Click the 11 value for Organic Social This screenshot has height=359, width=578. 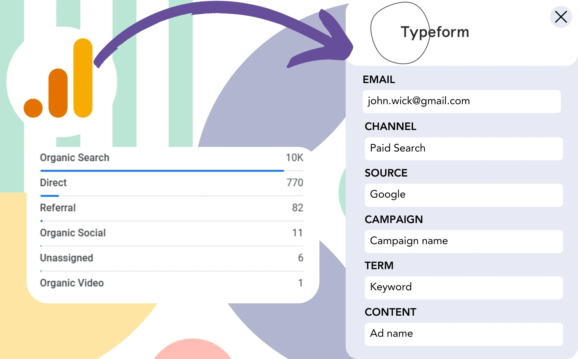[x=298, y=233]
